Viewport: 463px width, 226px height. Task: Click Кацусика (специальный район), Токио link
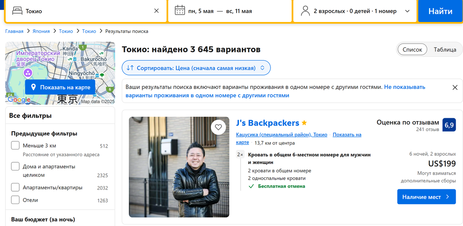pos(282,134)
